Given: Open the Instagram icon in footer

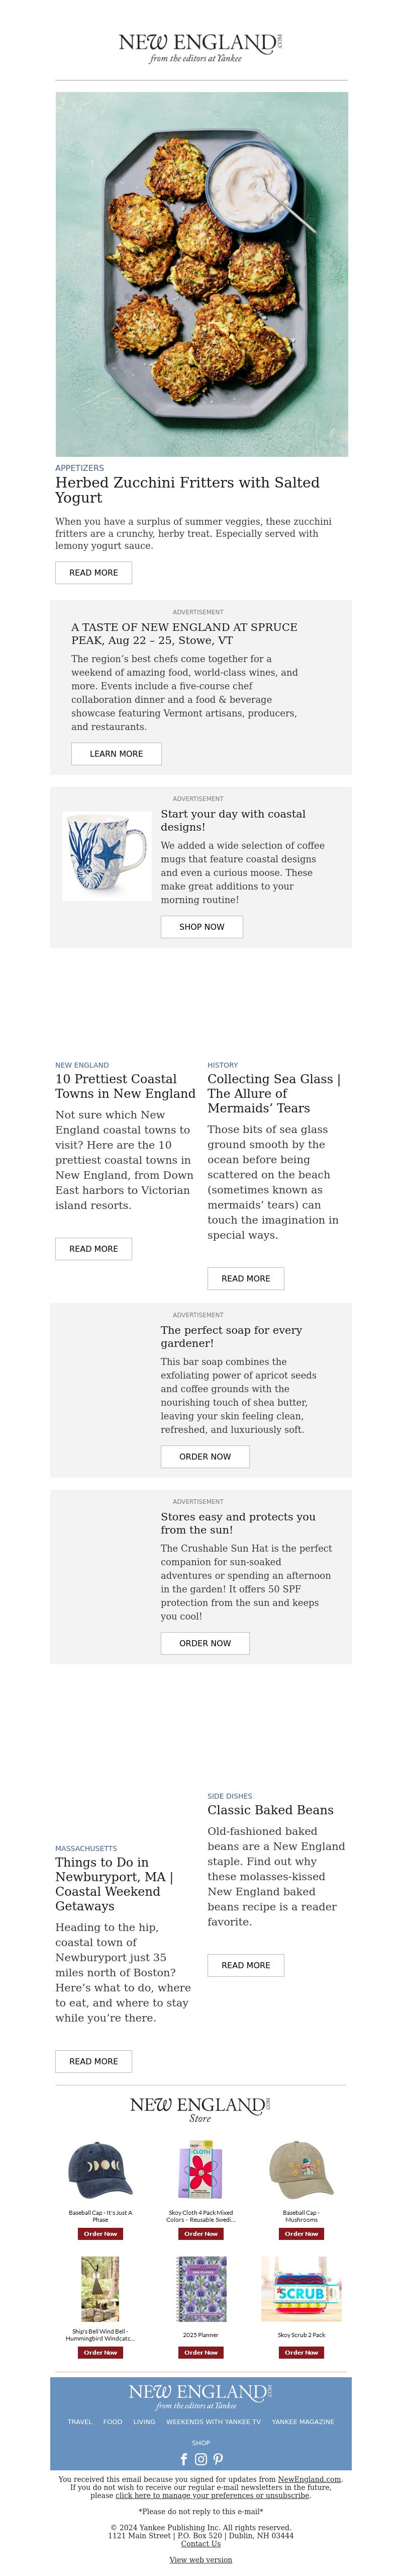Looking at the screenshot, I should [201, 2459].
